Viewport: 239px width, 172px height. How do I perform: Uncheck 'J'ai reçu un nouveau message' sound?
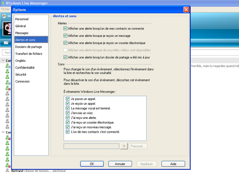click(68, 127)
